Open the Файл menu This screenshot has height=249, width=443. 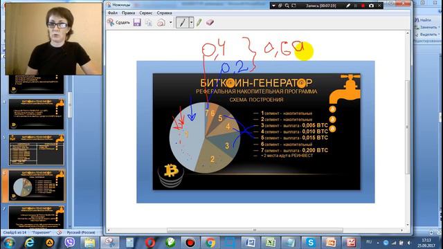click(112, 13)
